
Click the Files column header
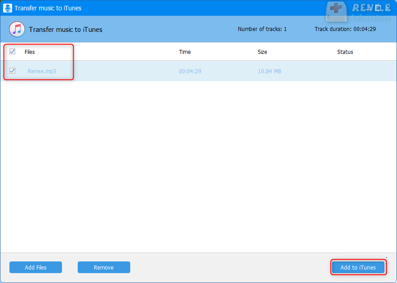pyautogui.click(x=30, y=52)
